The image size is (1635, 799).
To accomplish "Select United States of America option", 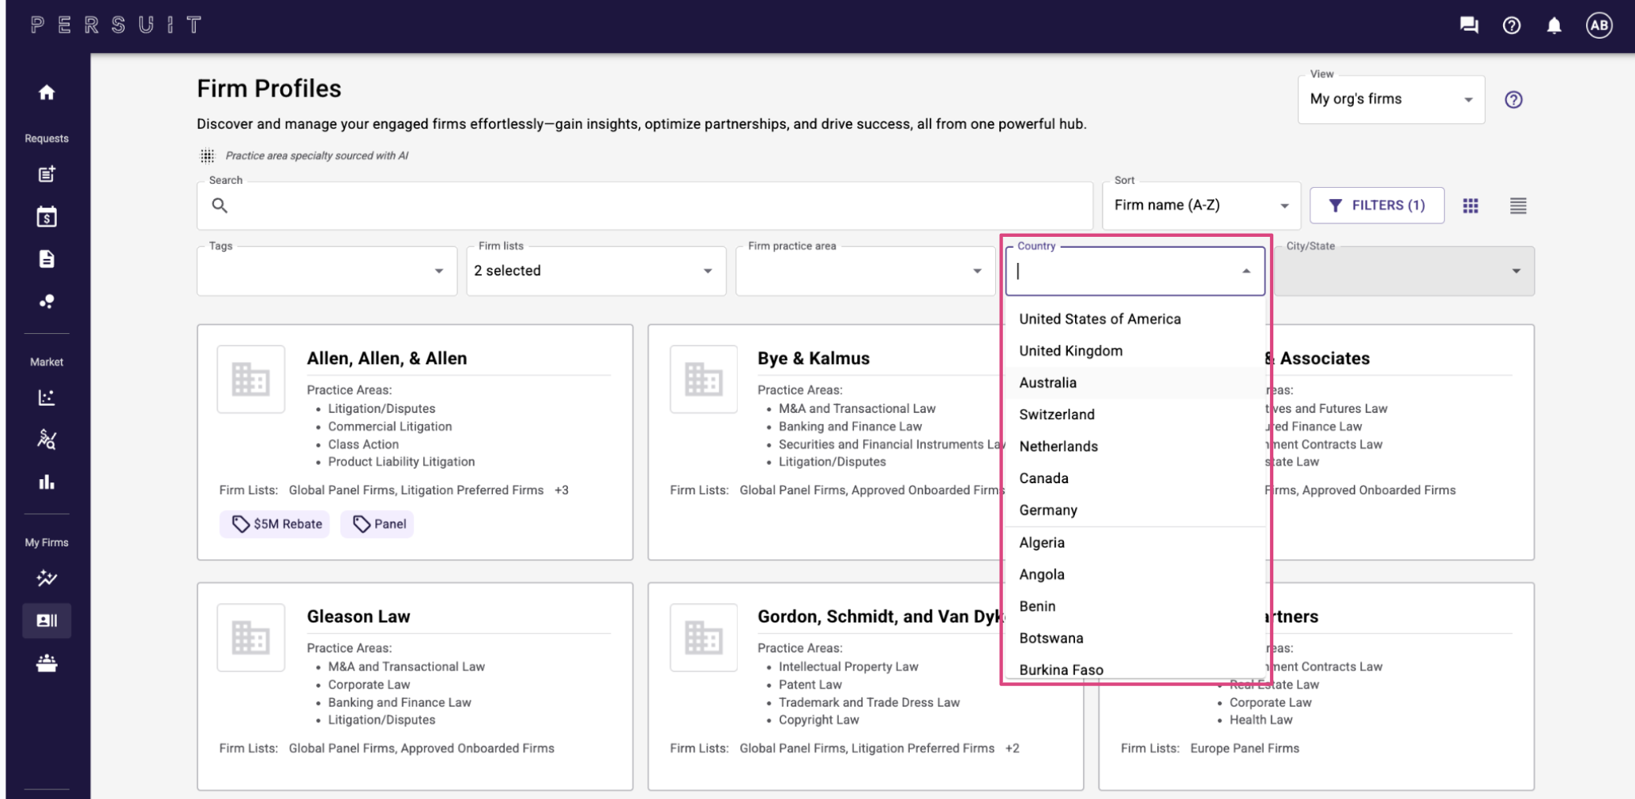I will pyautogui.click(x=1135, y=319).
